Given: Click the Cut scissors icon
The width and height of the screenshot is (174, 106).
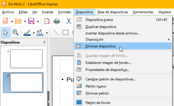Looking at the screenshot, I should coord(69,21).
